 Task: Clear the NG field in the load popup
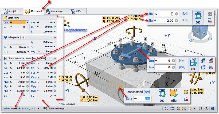click(177, 14)
